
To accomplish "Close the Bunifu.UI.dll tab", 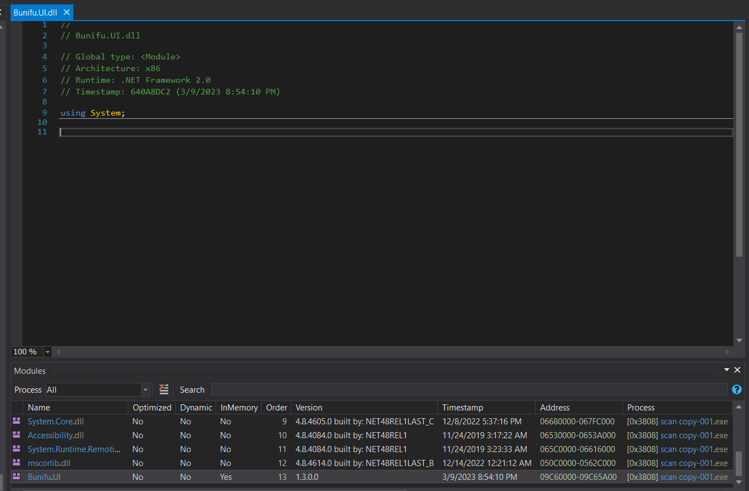I will tap(67, 12).
